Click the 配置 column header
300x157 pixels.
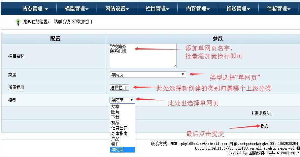pyautogui.click(x=55, y=38)
